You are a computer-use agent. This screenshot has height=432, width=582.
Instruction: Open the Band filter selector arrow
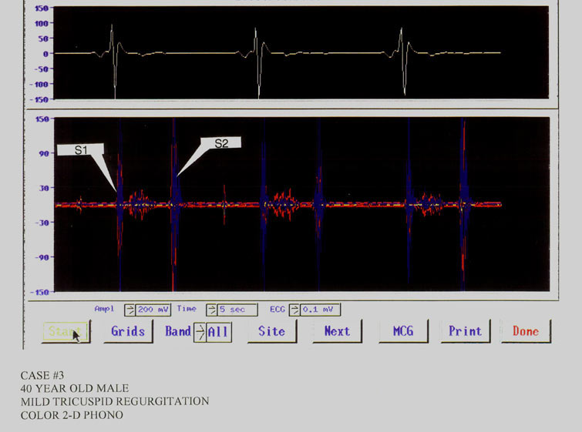[200, 331]
